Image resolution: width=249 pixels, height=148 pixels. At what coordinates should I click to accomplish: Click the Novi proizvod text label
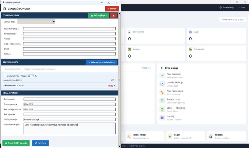click(174, 74)
